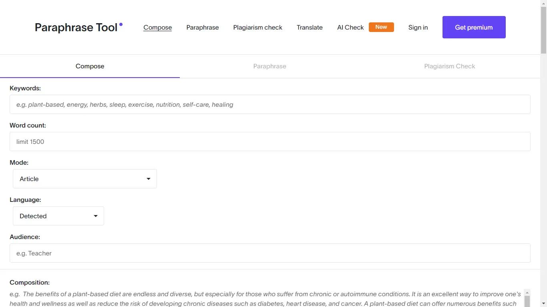The height and width of the screenshot is (307, 547).
Task: Open the AI Check navigation link
Action: tap(350, 27)
